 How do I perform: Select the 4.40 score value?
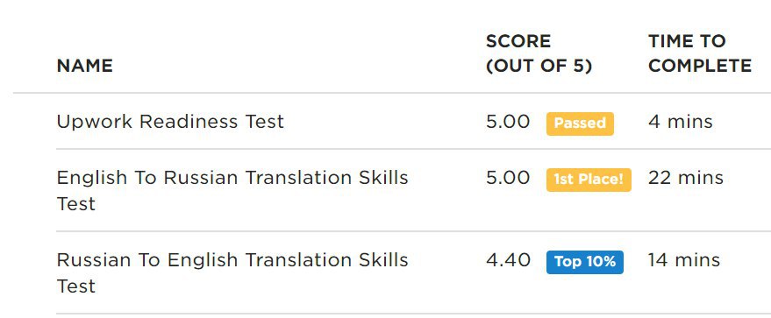pos(509,260)
